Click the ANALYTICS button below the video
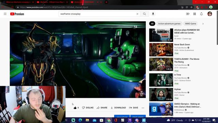This screenshot has height=123, width=218. (122, 116)
